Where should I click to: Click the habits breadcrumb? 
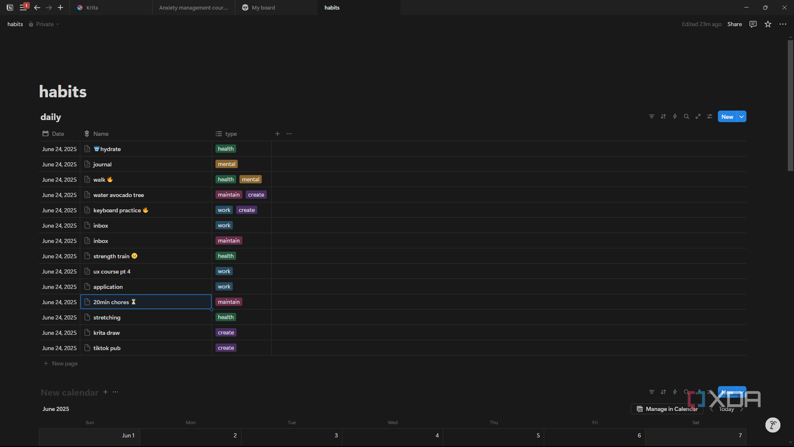tap(15, 24)
